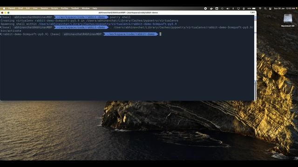Click the terminal cursor block
This screenshot has width=298, height=167.
click(x=160, y=34)
